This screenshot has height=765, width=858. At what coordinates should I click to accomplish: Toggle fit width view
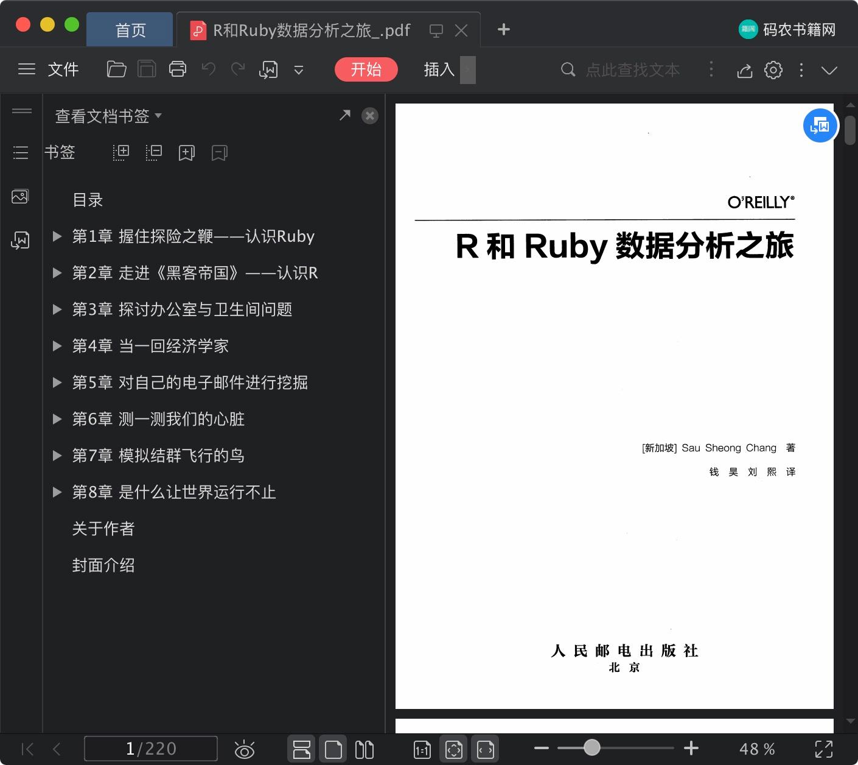(x=485, y=749)
